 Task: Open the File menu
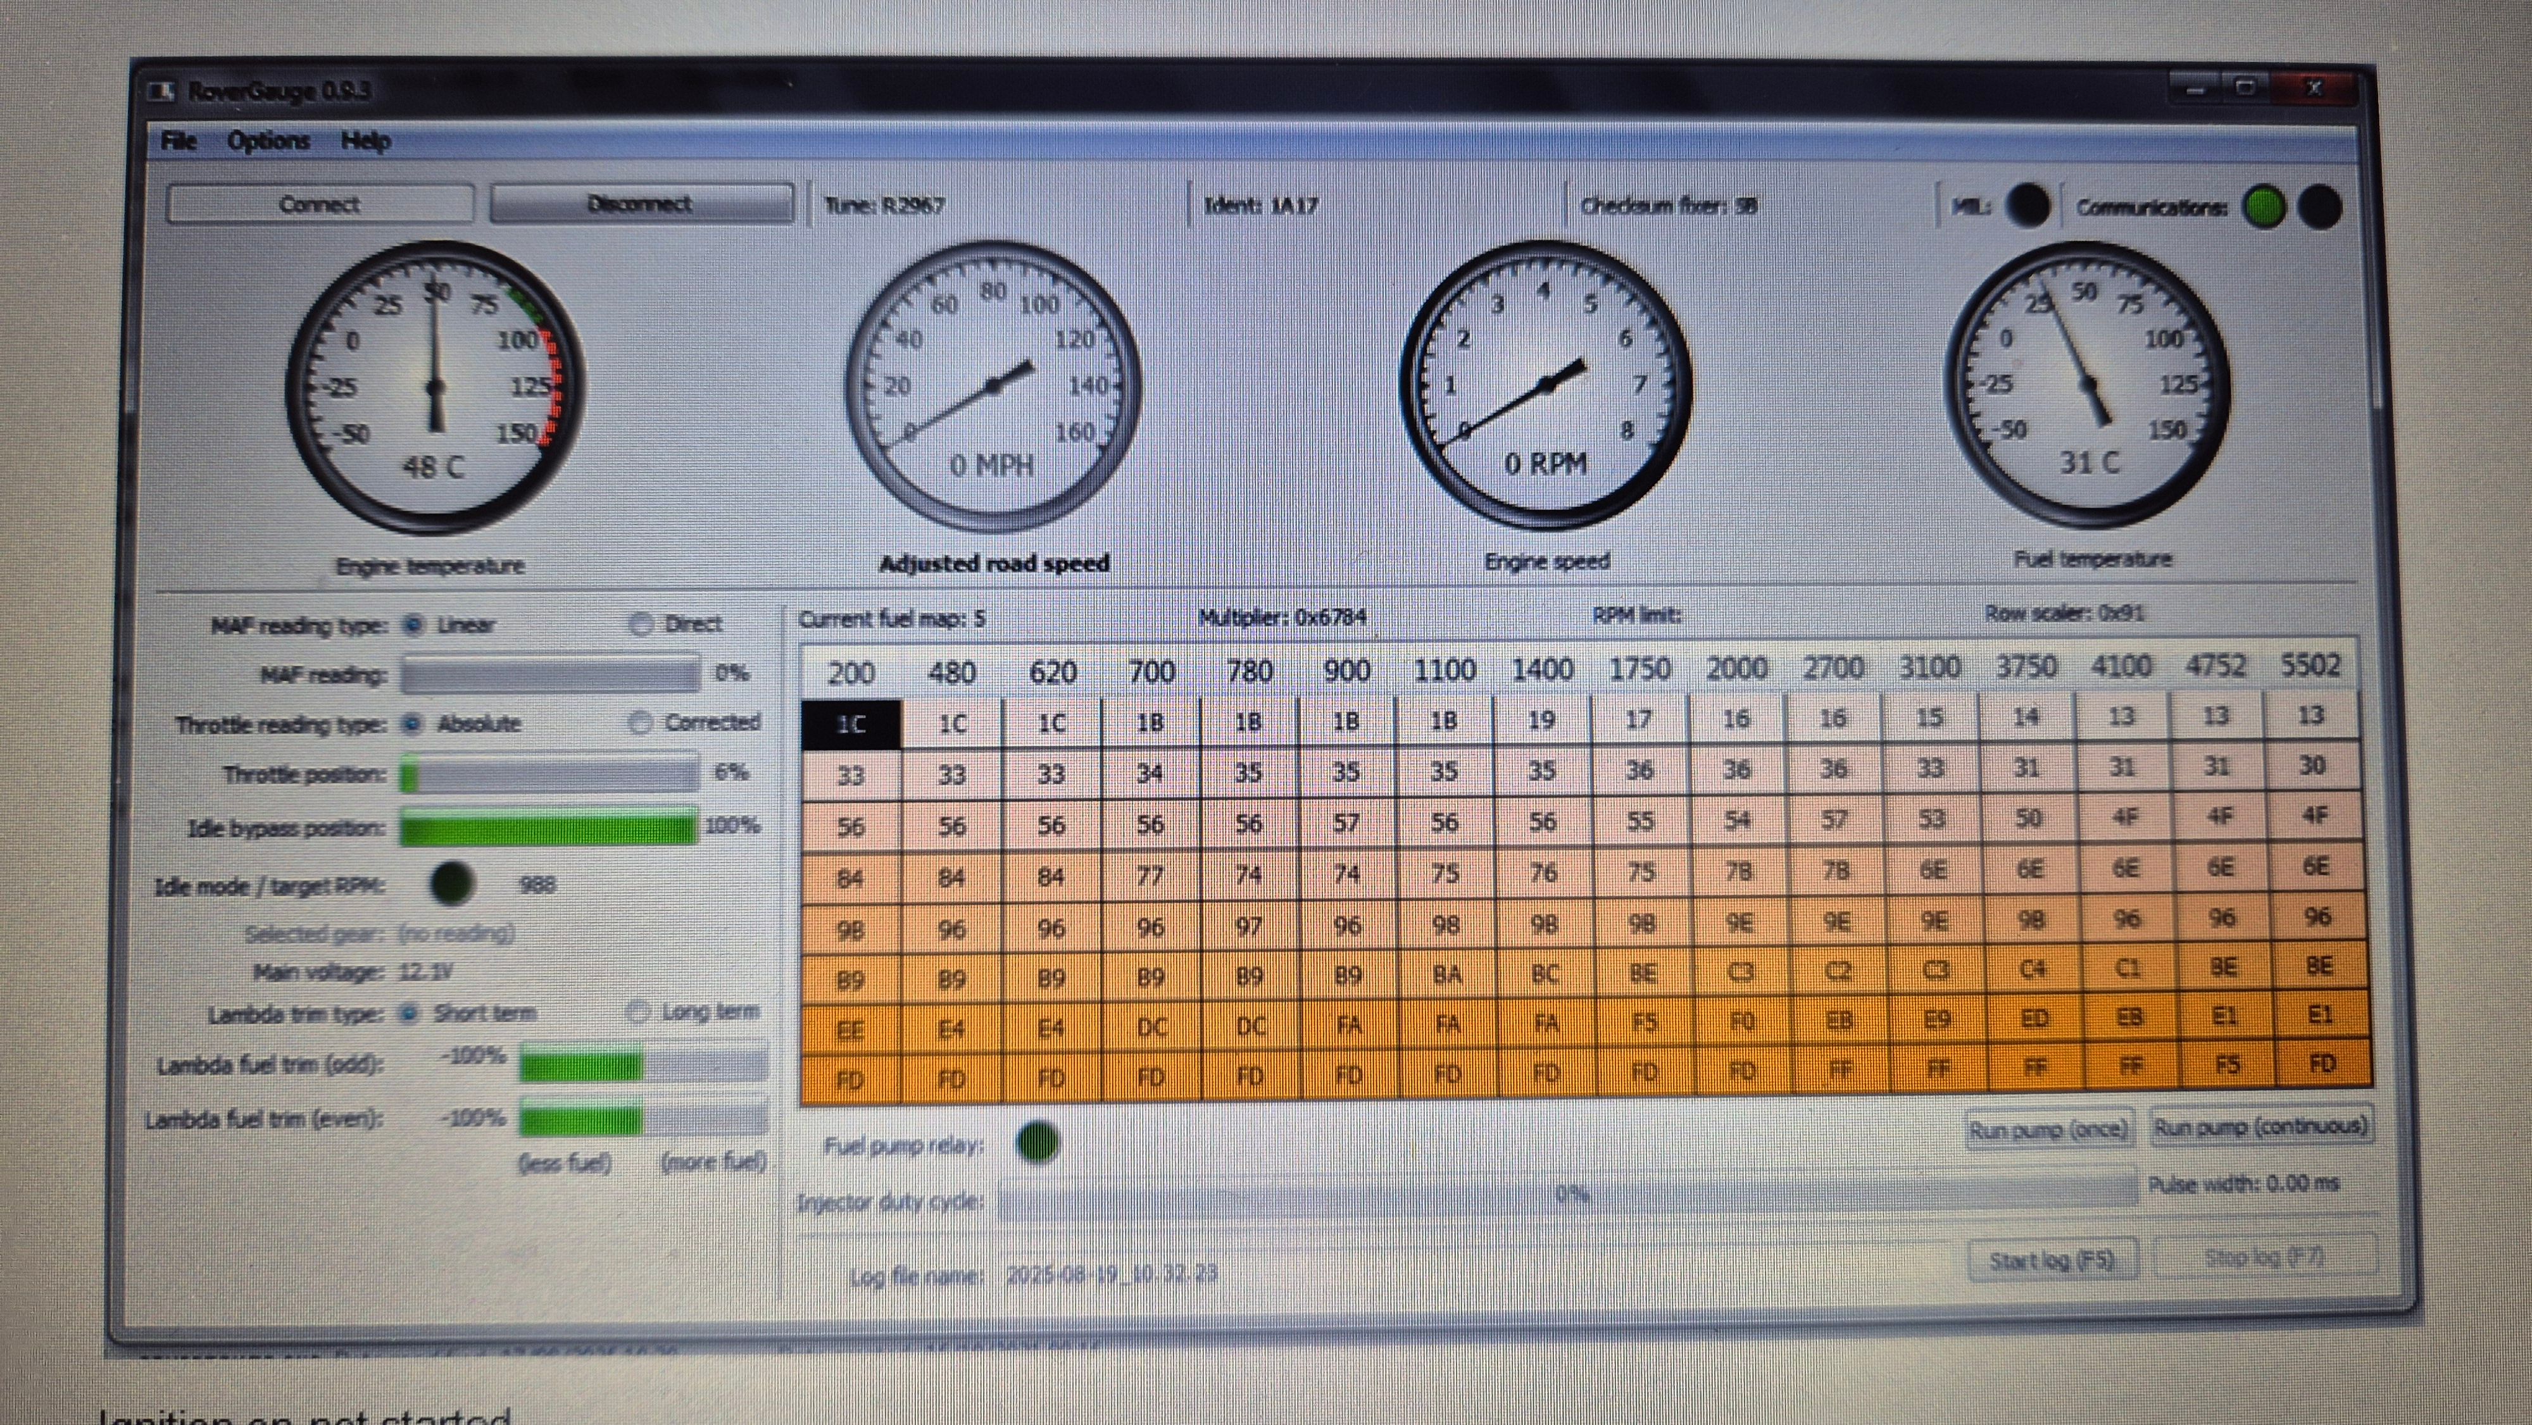click(179, 140)
